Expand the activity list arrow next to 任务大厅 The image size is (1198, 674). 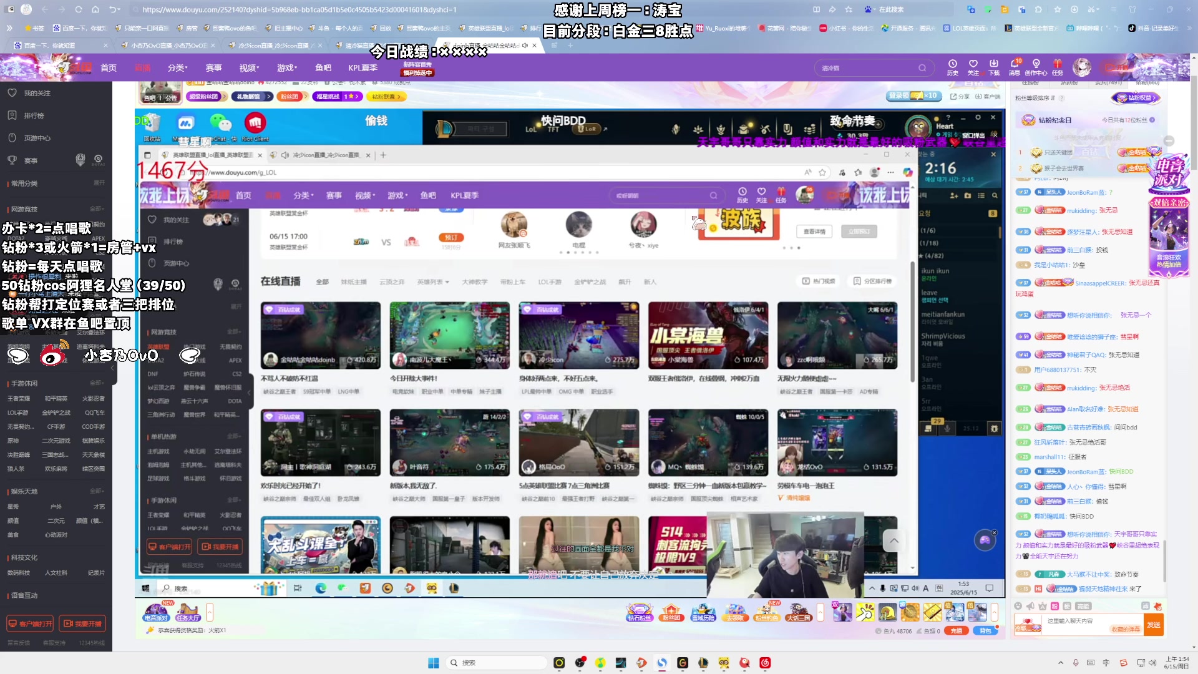pyautogui.click(x=210, y=612)
